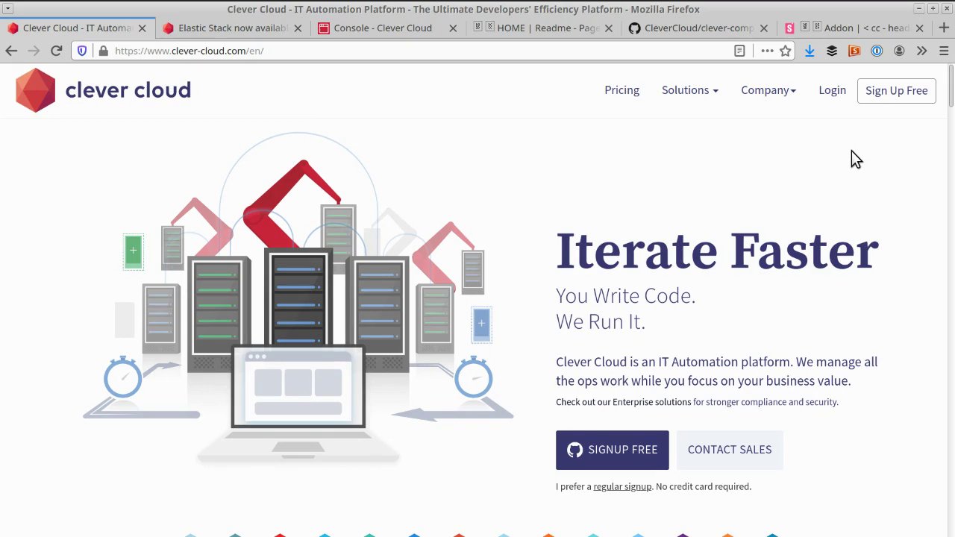955x537 pixels.
Task: Click the padlock site security icon
Action: (x=103, y=51)
